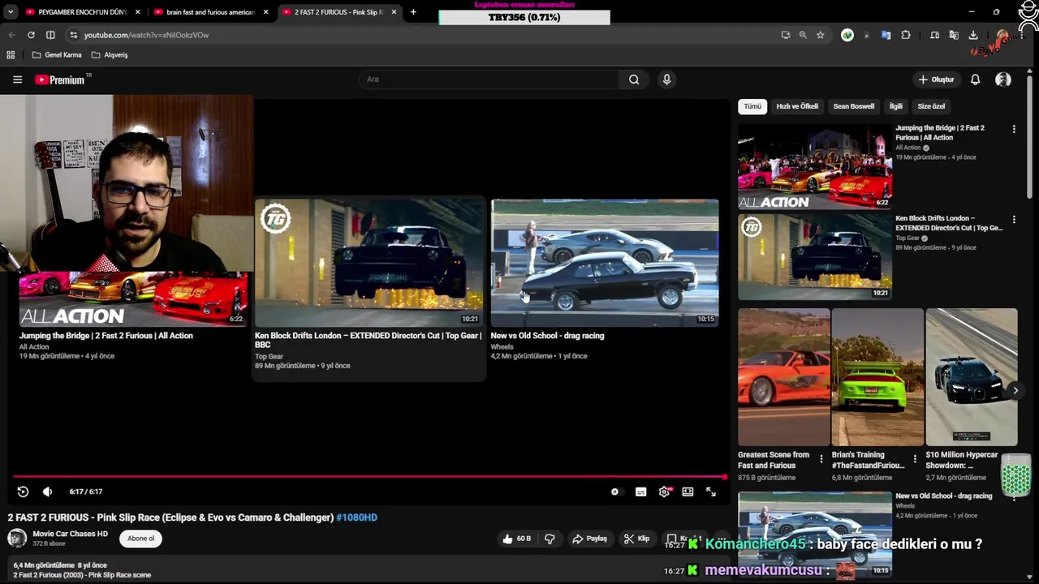Click the YouTube Premium logo
The image size is (1039, 584).
[x=63, y=79]
